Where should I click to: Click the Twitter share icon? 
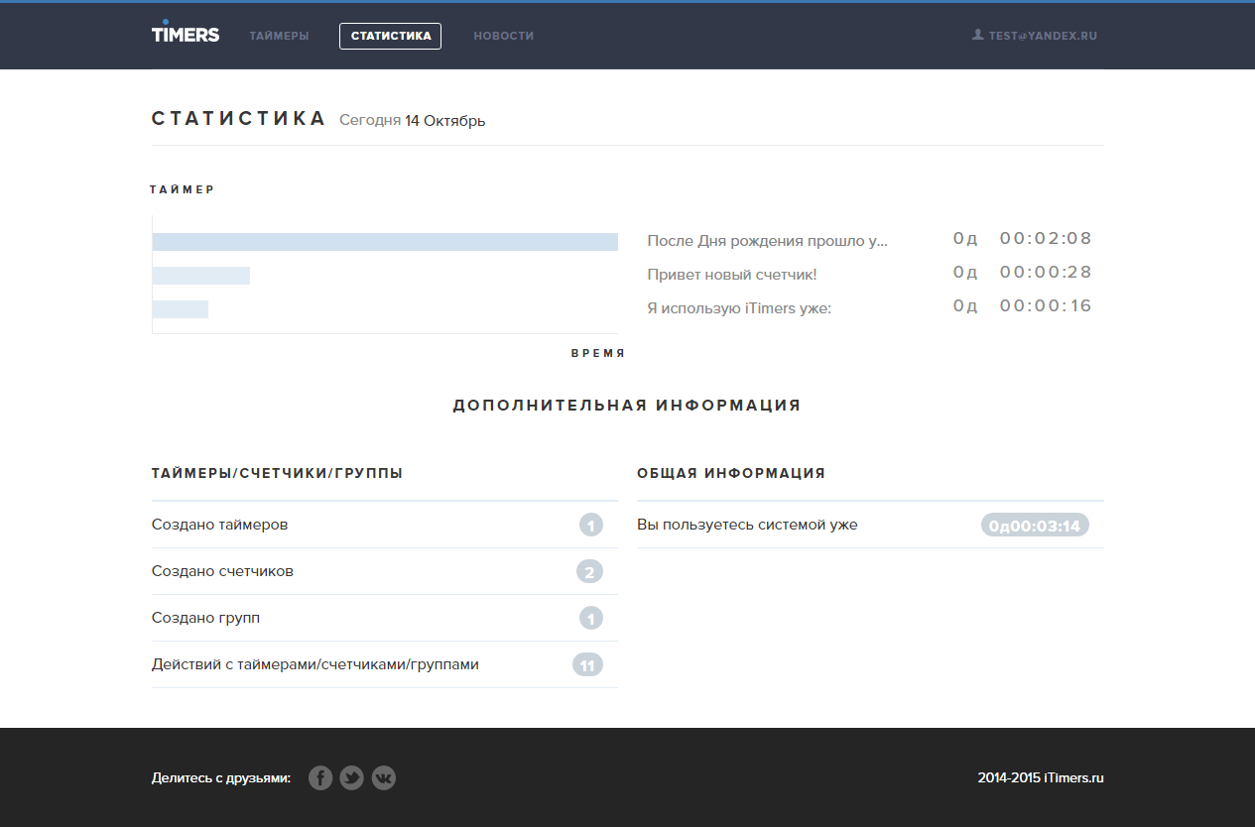(x=351, y=778)
